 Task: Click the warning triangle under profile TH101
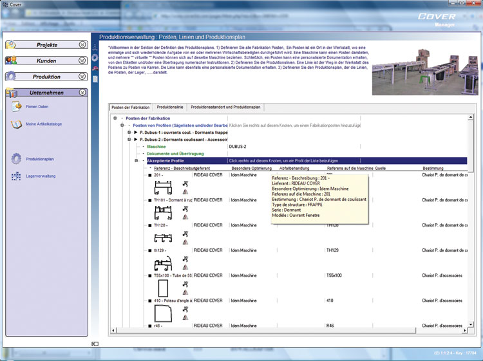click(185, 217)
